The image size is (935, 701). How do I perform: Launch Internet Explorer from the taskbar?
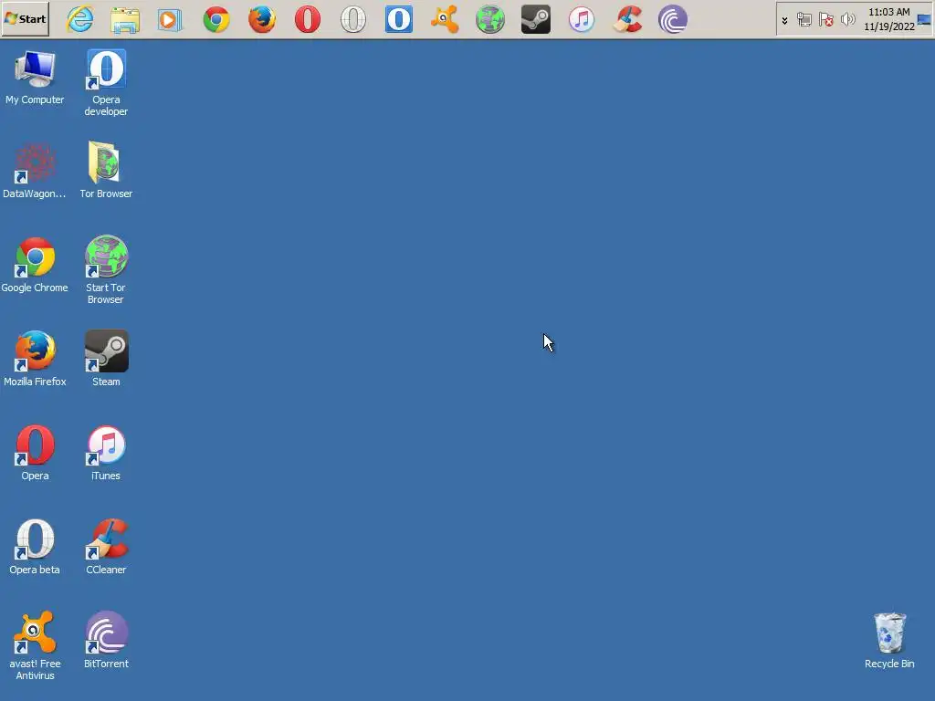click(x=80, y=19)
